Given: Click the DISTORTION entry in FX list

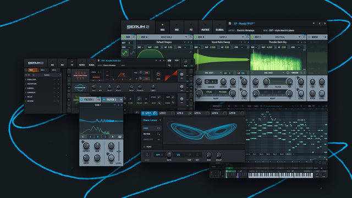Looking at the screenshot, I should 32,84.
